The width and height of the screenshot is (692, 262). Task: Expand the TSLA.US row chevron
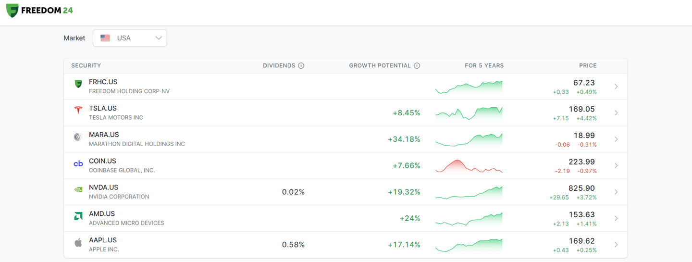[616, 113]
